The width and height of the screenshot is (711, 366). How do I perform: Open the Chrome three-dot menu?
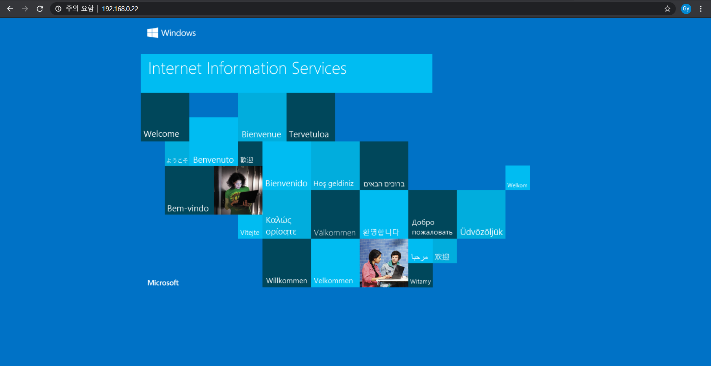click(x=701, y=9)
